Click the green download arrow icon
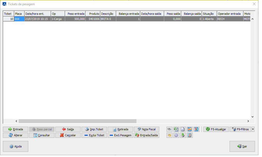This screenshot has width=262, height=157. pyautogui.click(x=183, y=135)
